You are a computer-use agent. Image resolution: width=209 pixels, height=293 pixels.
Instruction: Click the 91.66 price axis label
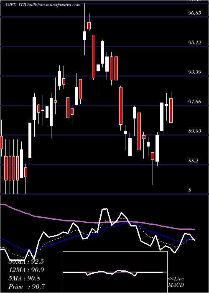[195, 101]
